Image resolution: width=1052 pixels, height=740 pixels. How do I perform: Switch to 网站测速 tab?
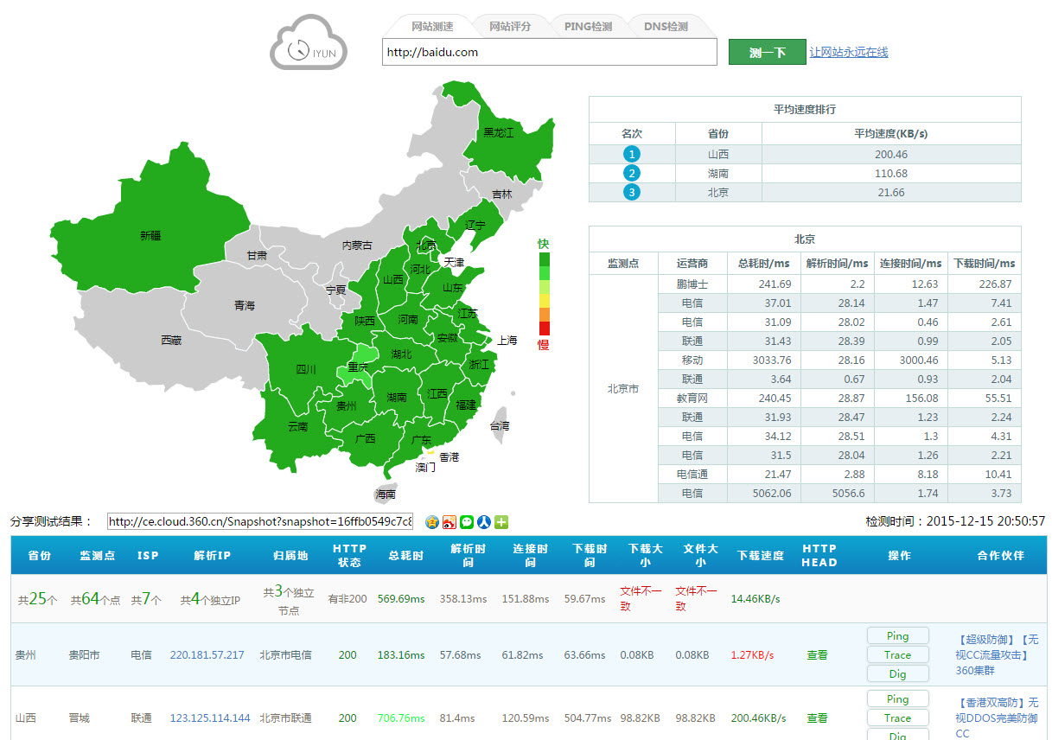[x=432, y=27]
